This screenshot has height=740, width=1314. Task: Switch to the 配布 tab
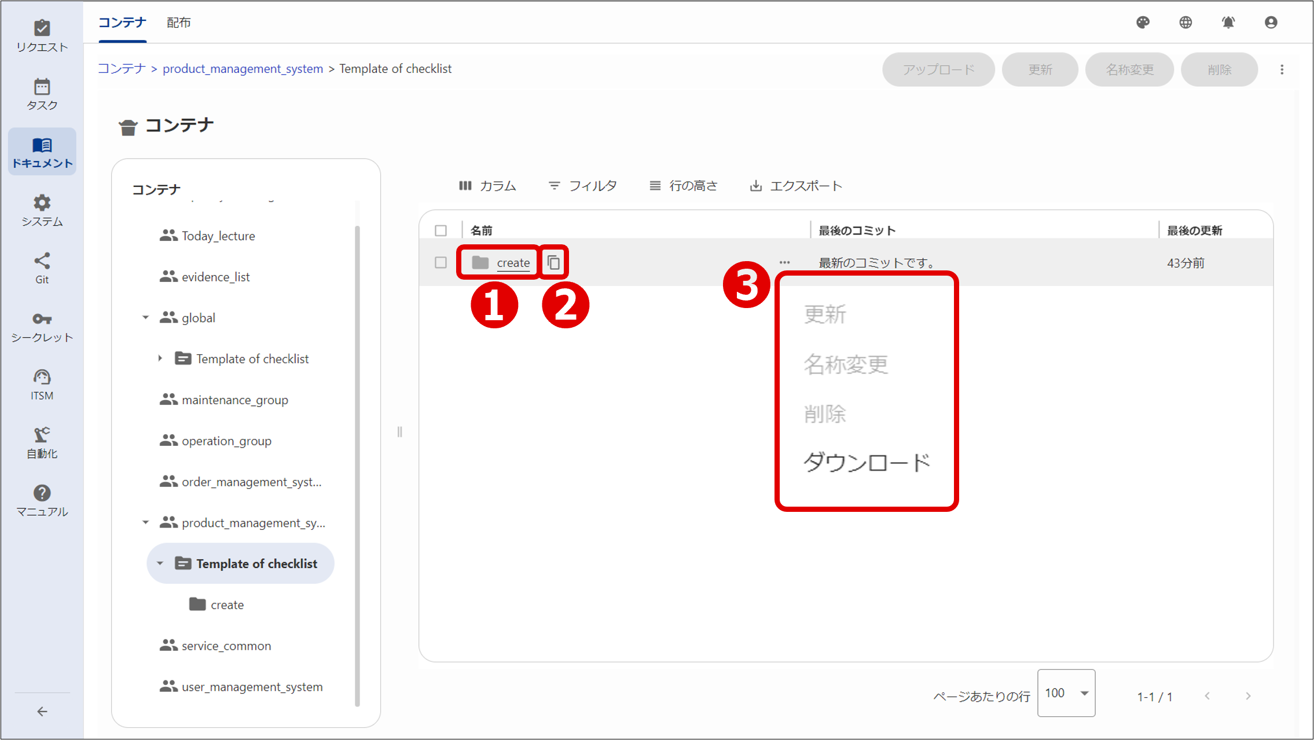pos(178,22)
